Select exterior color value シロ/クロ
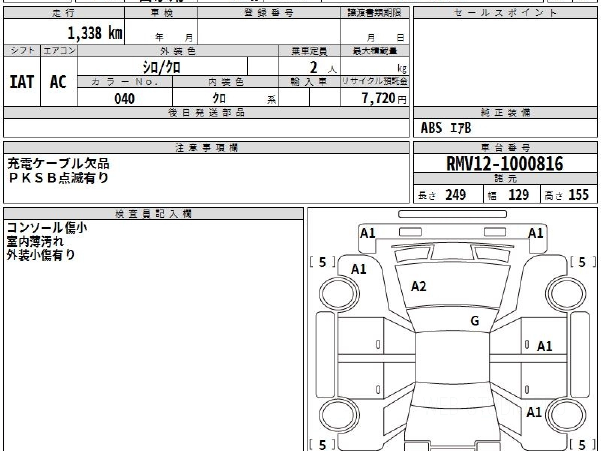The height and width of the screenshot is (451, 601). [x=162, y=67]
